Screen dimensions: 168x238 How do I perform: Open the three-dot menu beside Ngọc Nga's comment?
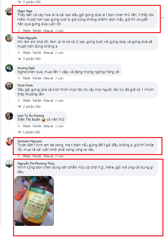tap(163, 18)
